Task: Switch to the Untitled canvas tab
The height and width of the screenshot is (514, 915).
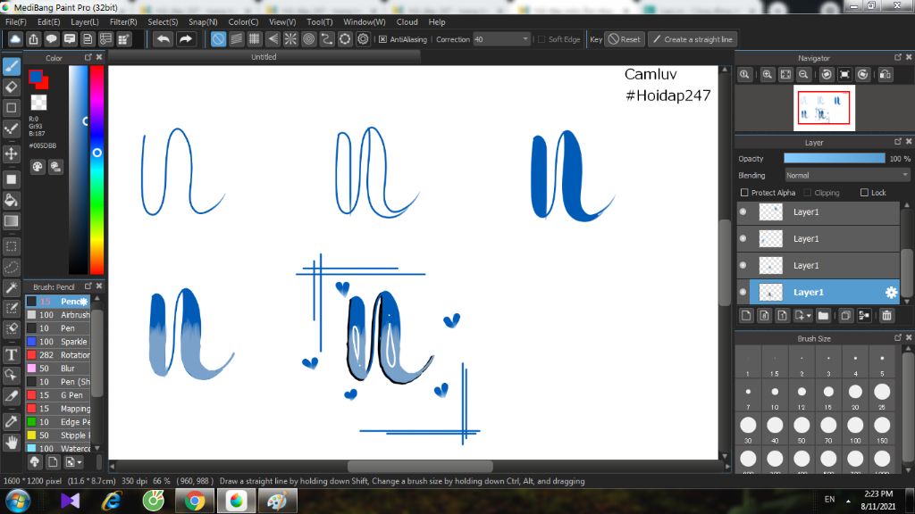Action: tap(264, 57)
